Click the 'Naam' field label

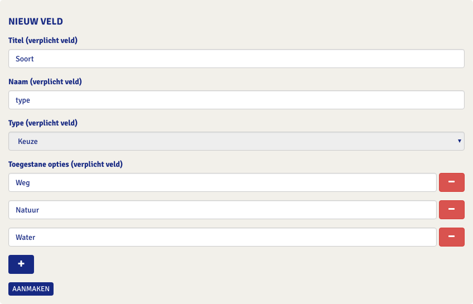click(x=19, y=81)
